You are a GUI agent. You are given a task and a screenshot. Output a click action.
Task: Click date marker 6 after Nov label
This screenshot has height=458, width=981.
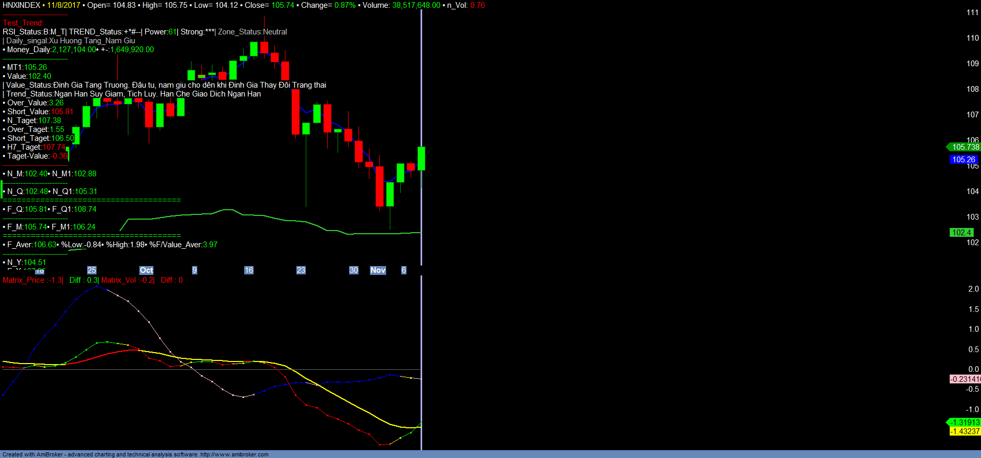point(403,270)
